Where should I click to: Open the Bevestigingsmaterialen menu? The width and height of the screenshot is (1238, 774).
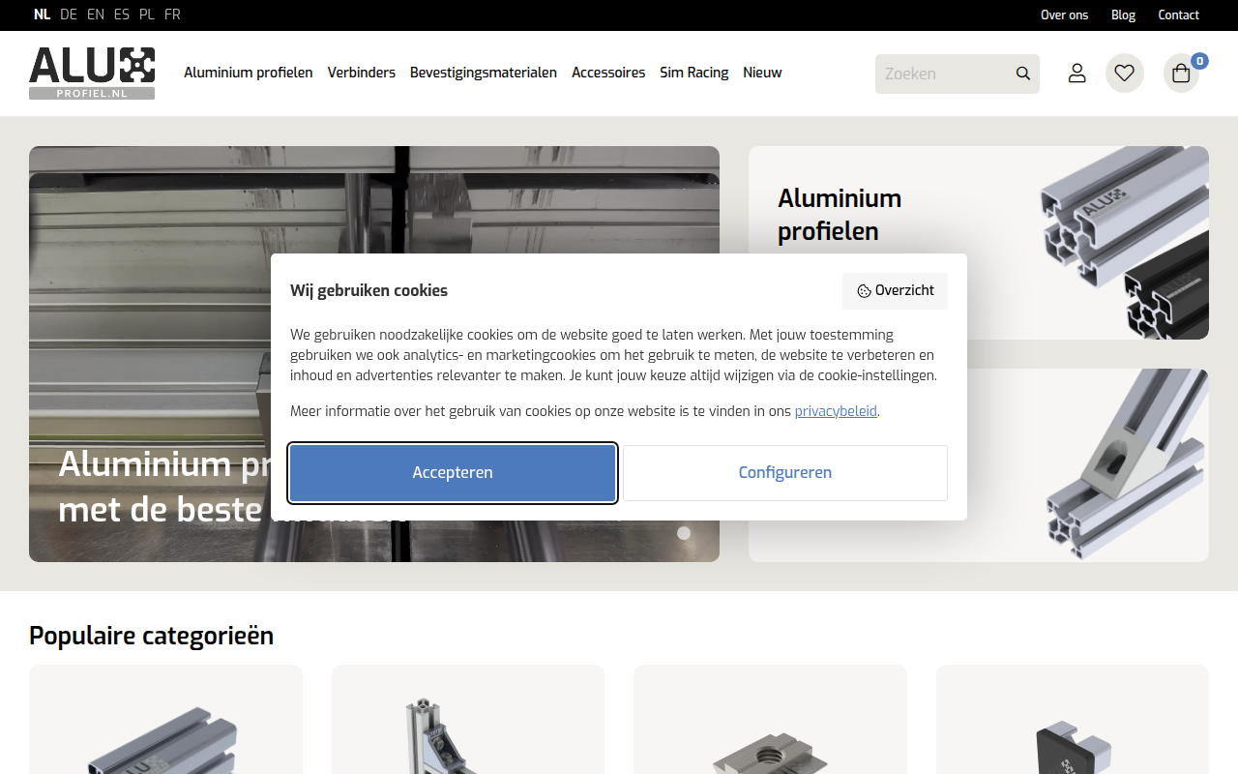pyautogui.click(x=484, y=73)
